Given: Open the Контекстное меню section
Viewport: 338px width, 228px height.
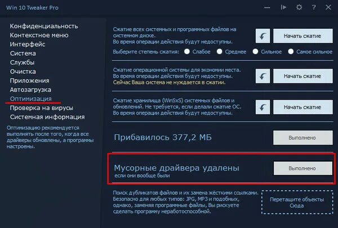Looking at the screenshot, I should click(39, 35).
